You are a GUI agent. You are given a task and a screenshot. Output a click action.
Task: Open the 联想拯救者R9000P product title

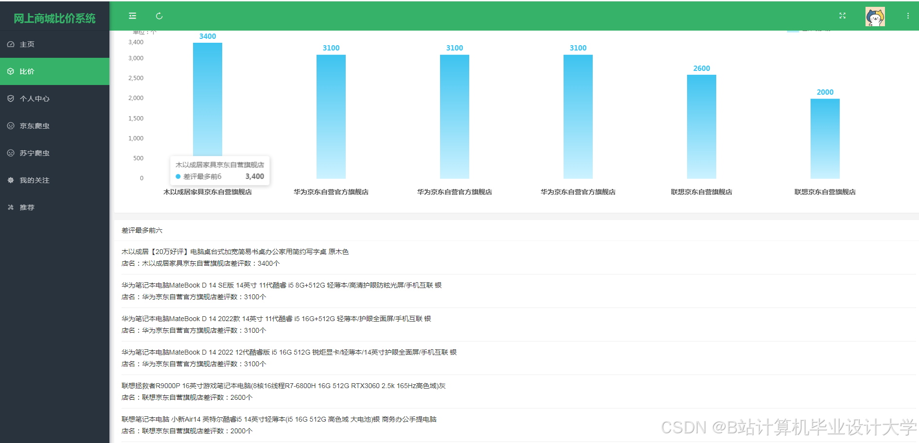click(x=283, y=386)
